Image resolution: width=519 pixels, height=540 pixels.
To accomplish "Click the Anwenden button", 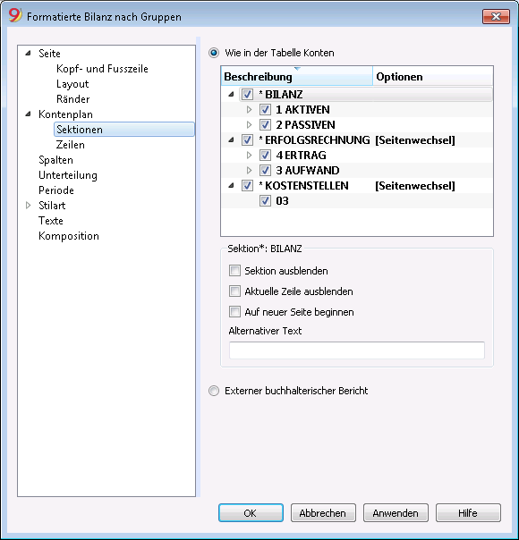I will coord(396,513).
